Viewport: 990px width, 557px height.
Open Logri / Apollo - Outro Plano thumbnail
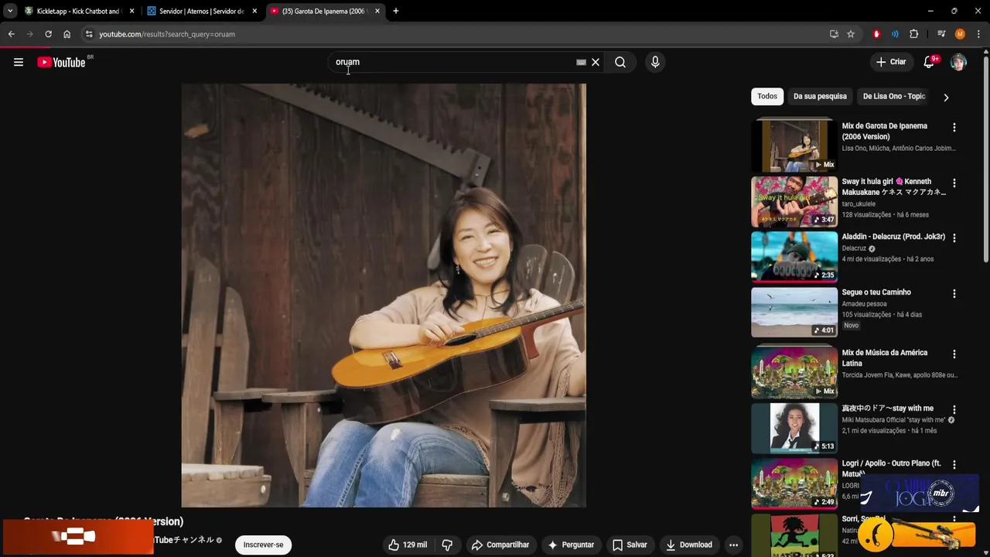(x=794, y=484)
